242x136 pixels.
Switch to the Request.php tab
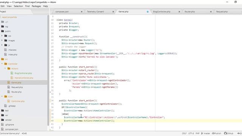click(x=222, y=12)
